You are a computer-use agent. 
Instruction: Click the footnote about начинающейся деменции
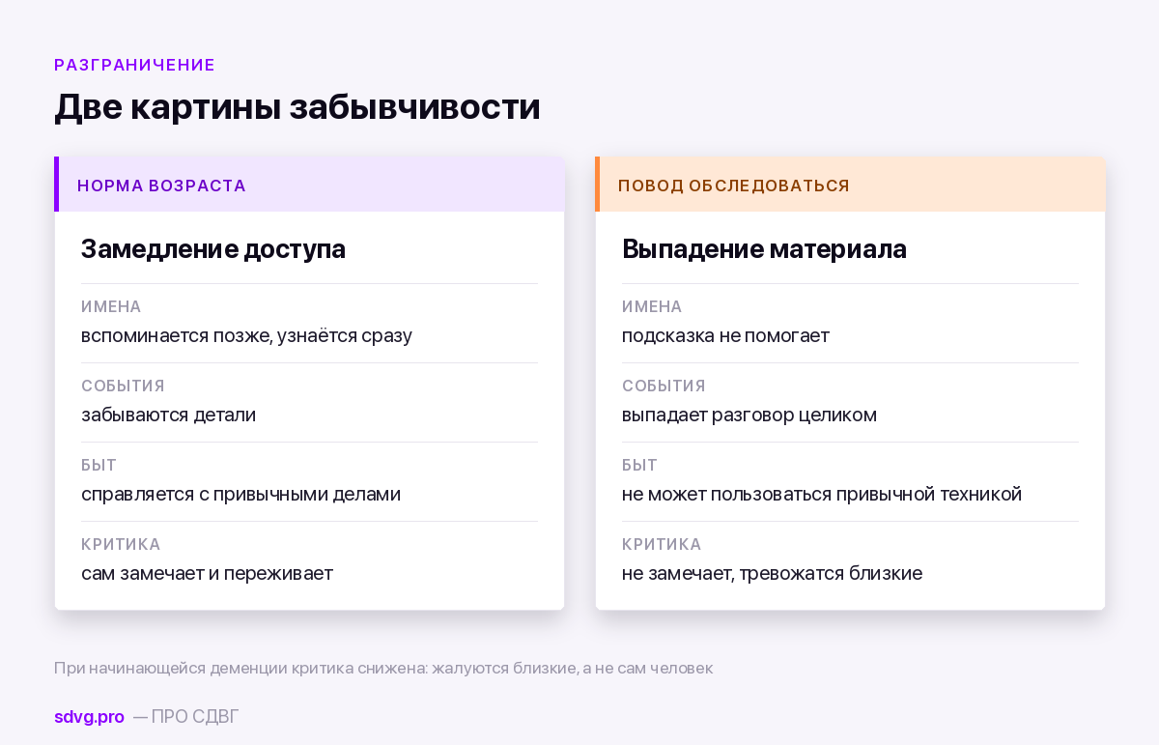point(383,668)
